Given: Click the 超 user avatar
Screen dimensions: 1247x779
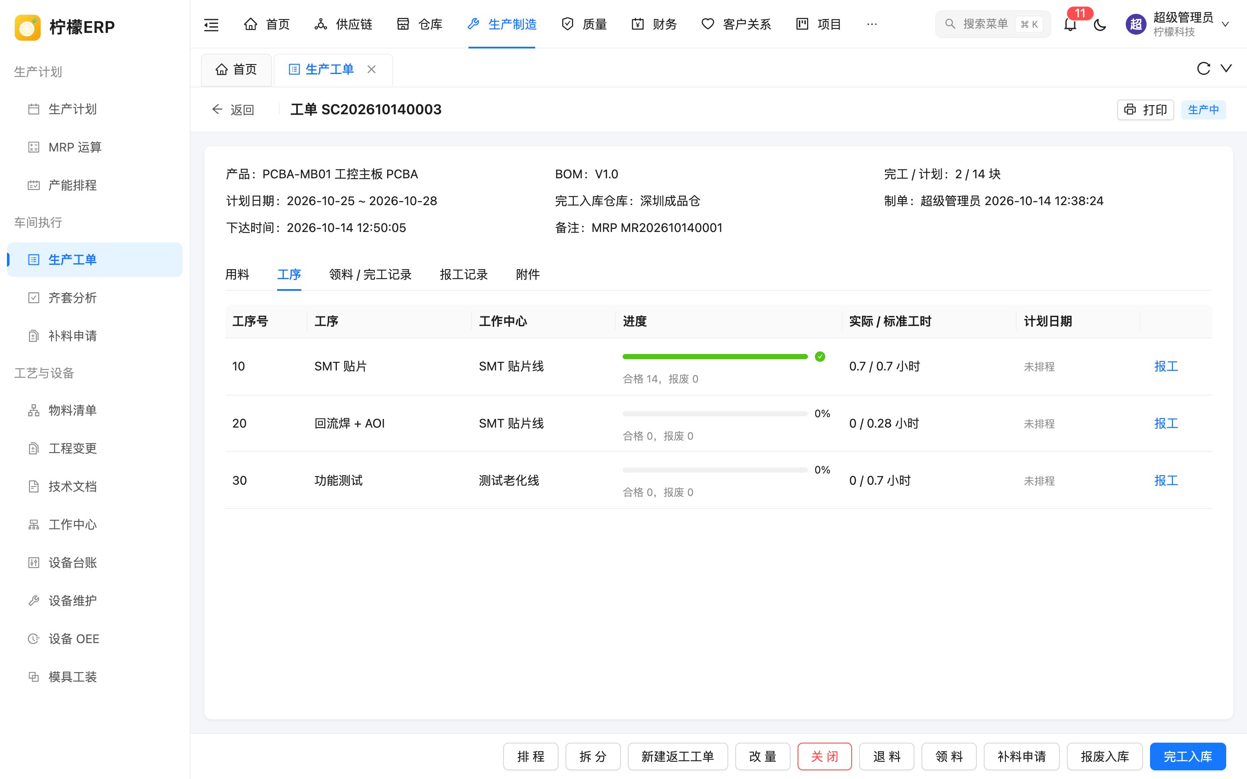Looking at the screenshot, I should pyautogui.click(x=1136, y=24).
